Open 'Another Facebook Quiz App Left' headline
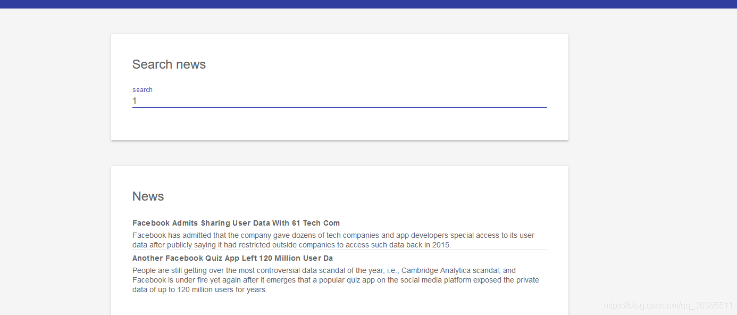Viewport: 737px width, 315px height. click(232, 258)
